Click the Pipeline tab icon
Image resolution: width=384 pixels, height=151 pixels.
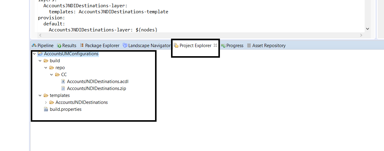(x=34, y=46)
